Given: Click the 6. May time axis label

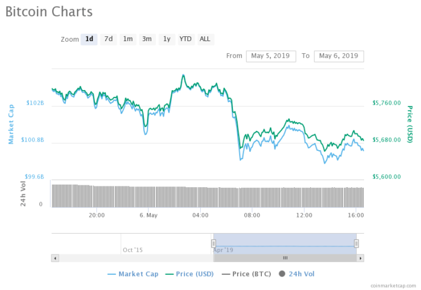Looking at the screenshot, I should [x=148, y=216].
